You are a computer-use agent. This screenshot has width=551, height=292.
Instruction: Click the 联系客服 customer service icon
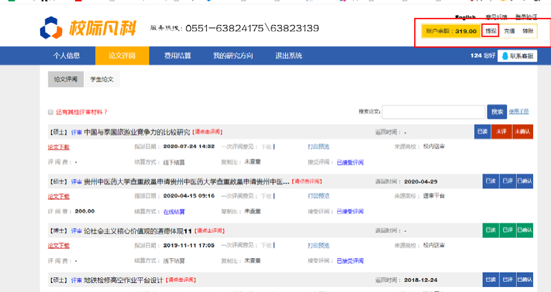tap(505, 56)
